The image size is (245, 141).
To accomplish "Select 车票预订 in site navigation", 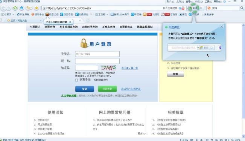I will coord(35,27).
